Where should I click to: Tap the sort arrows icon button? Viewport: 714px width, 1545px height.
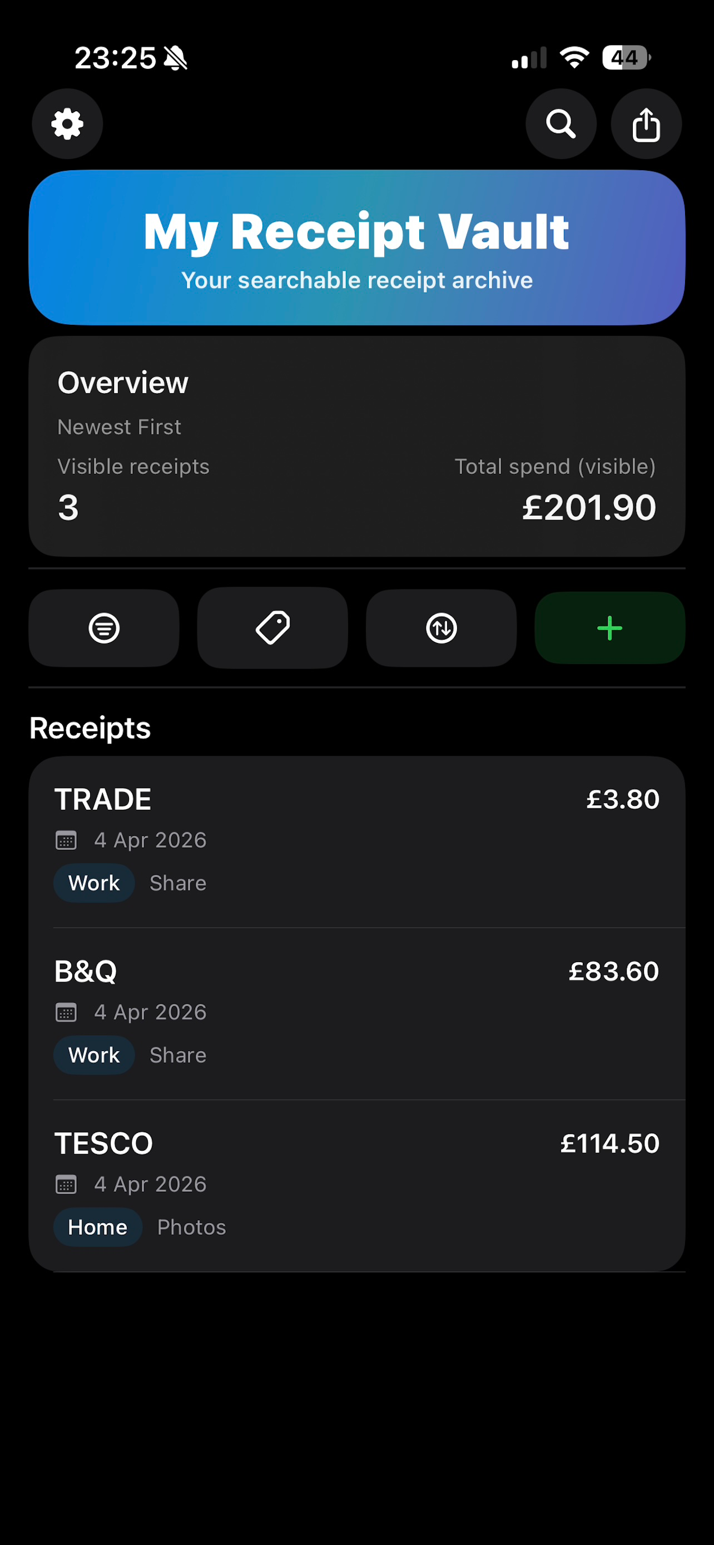(x=441, y=628)
